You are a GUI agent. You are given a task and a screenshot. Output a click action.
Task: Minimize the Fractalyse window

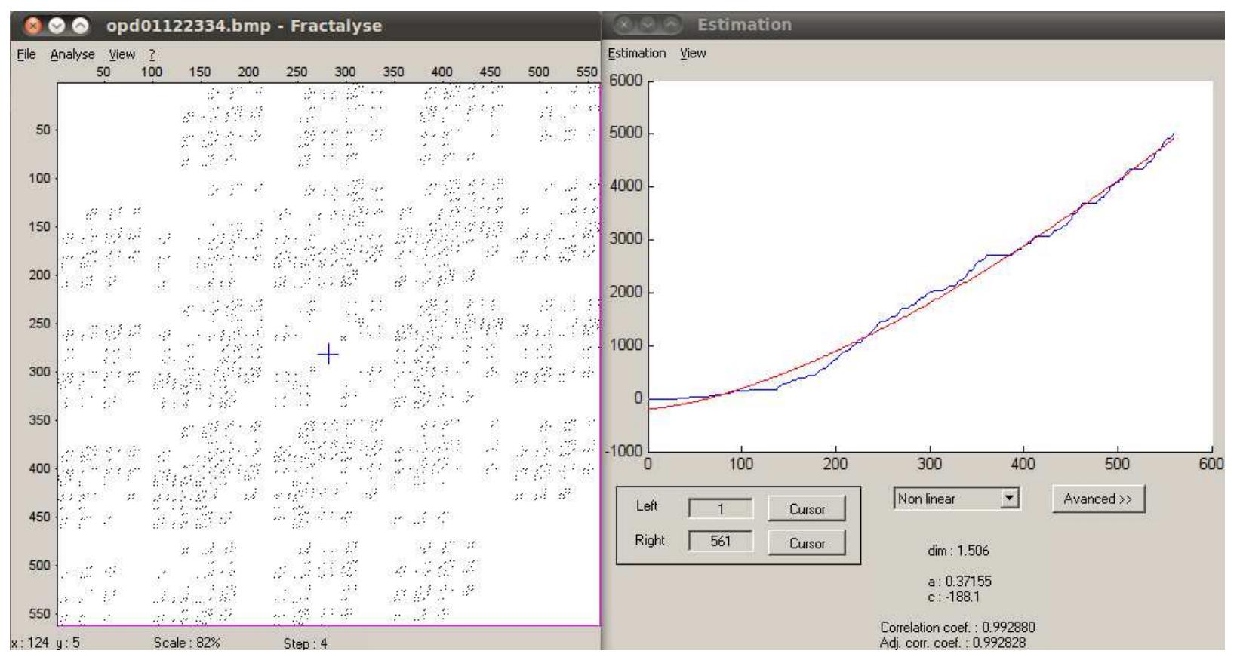[57, 26]
